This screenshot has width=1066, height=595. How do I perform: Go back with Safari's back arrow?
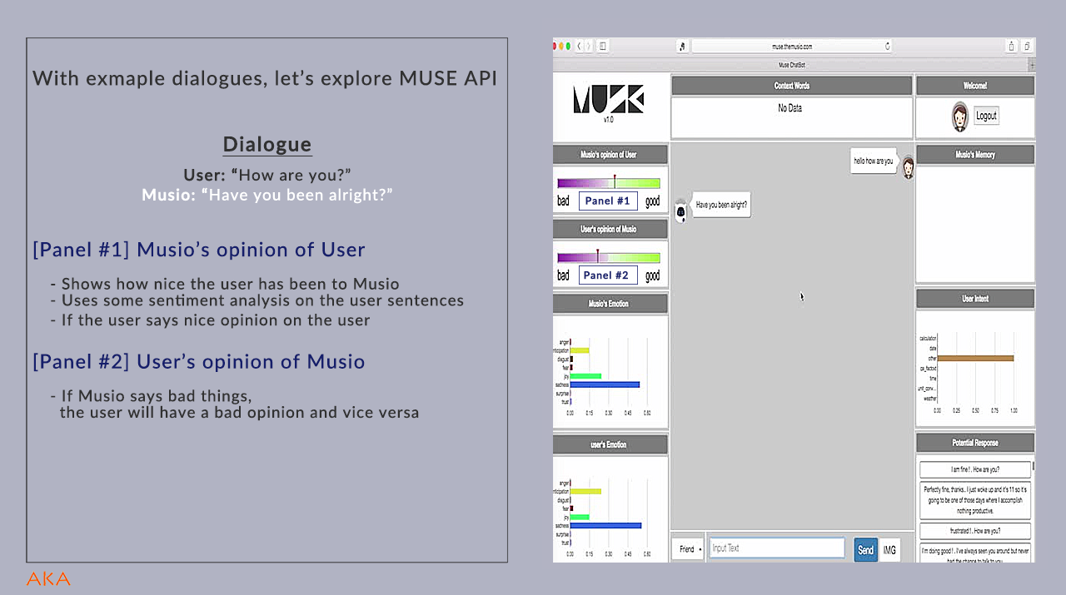579,47
